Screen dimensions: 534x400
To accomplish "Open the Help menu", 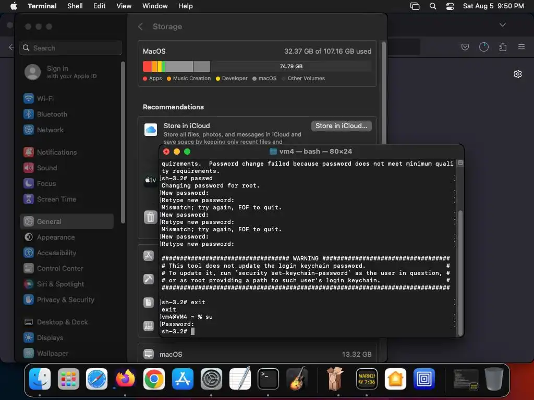I will tap(186, 6).
